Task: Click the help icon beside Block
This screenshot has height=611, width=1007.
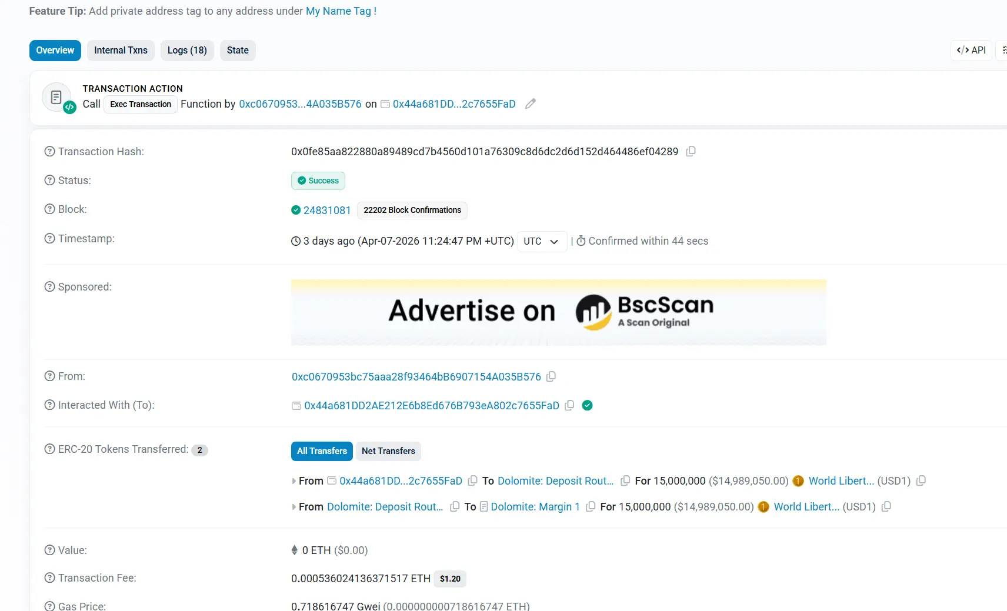Action: (x=50, y=209)
